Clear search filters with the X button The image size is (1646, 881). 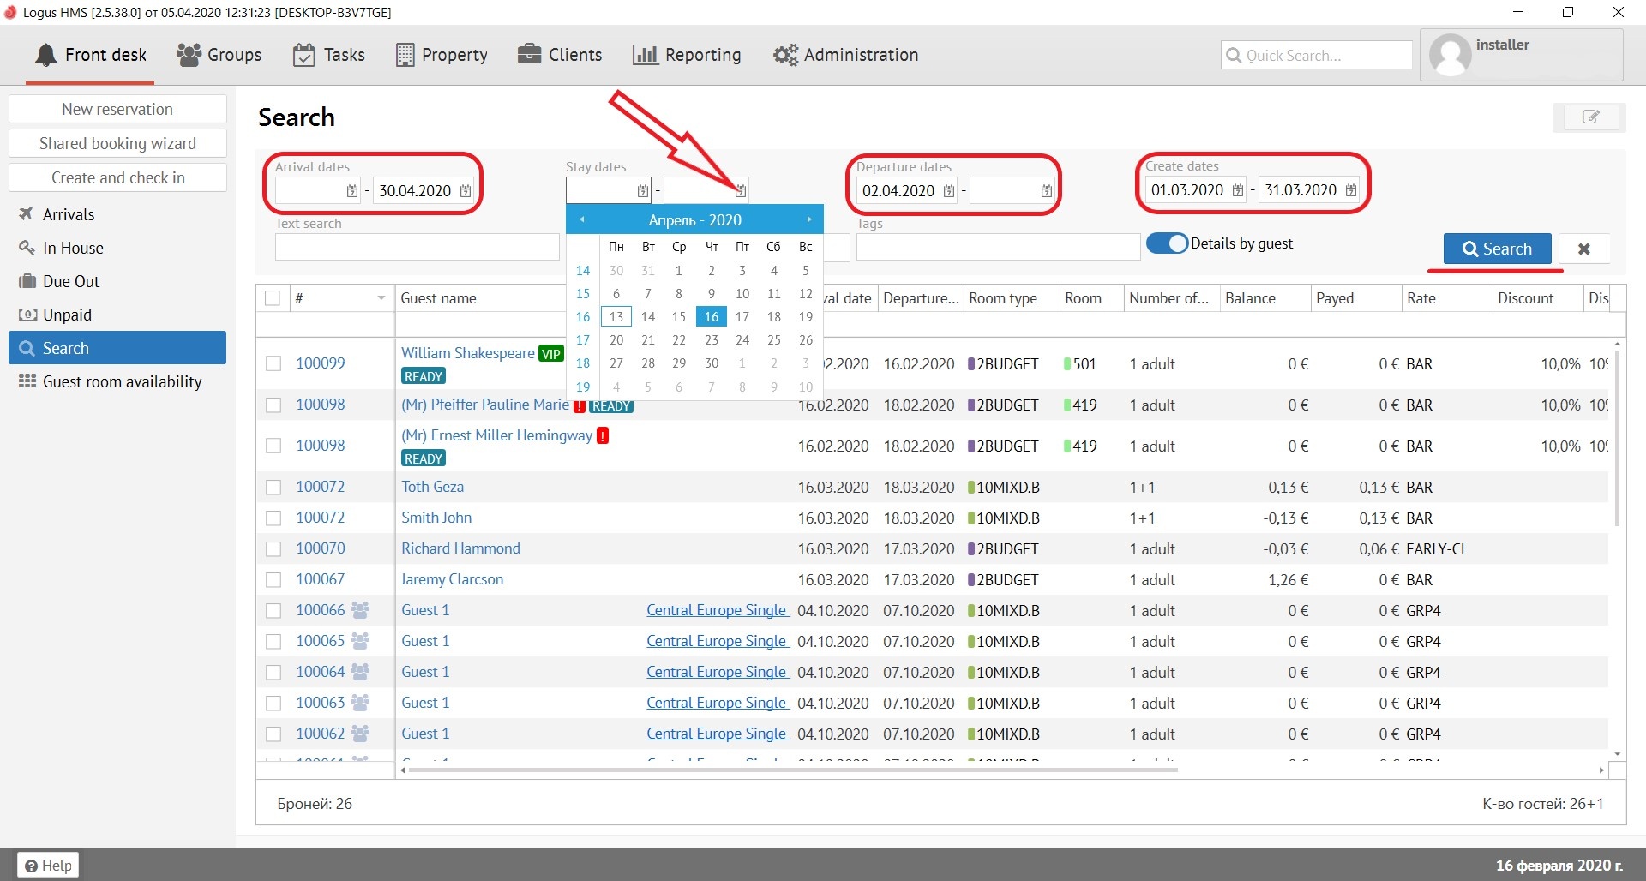pyautogui.click(x=1583, y=249)
